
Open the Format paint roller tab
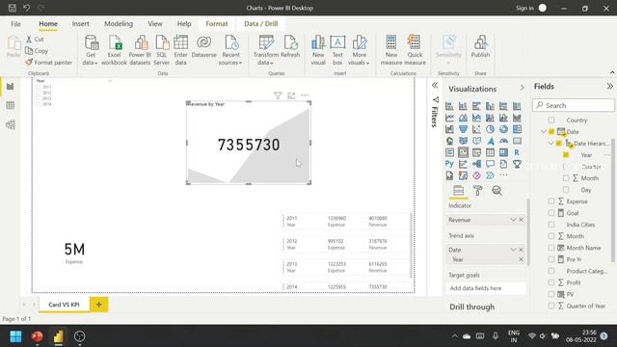coord(478,191)
